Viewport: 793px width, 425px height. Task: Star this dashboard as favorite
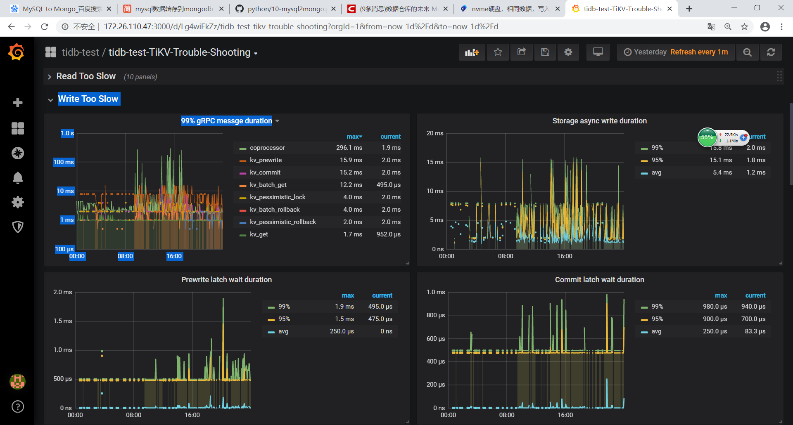coord(498,52)
